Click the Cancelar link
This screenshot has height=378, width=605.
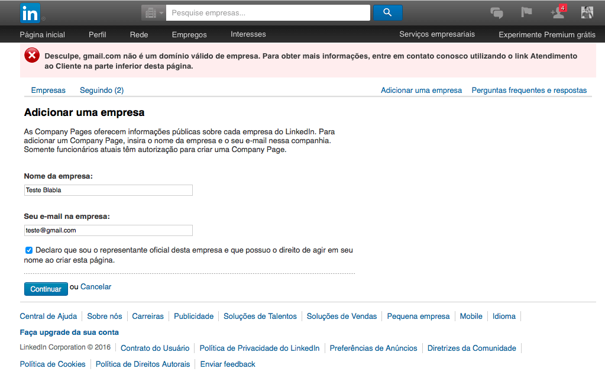[96, 287]
